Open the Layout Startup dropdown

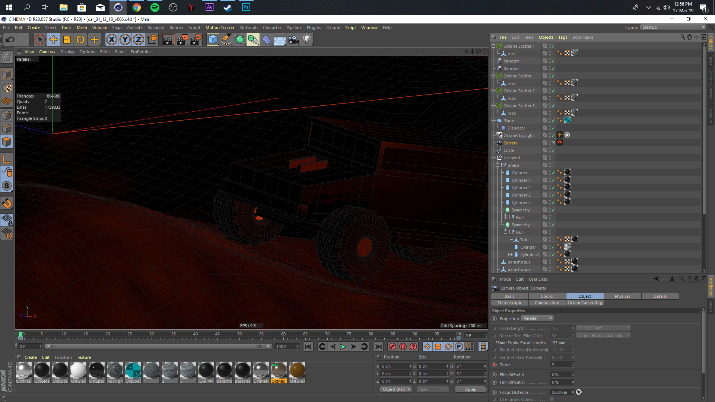673,27
